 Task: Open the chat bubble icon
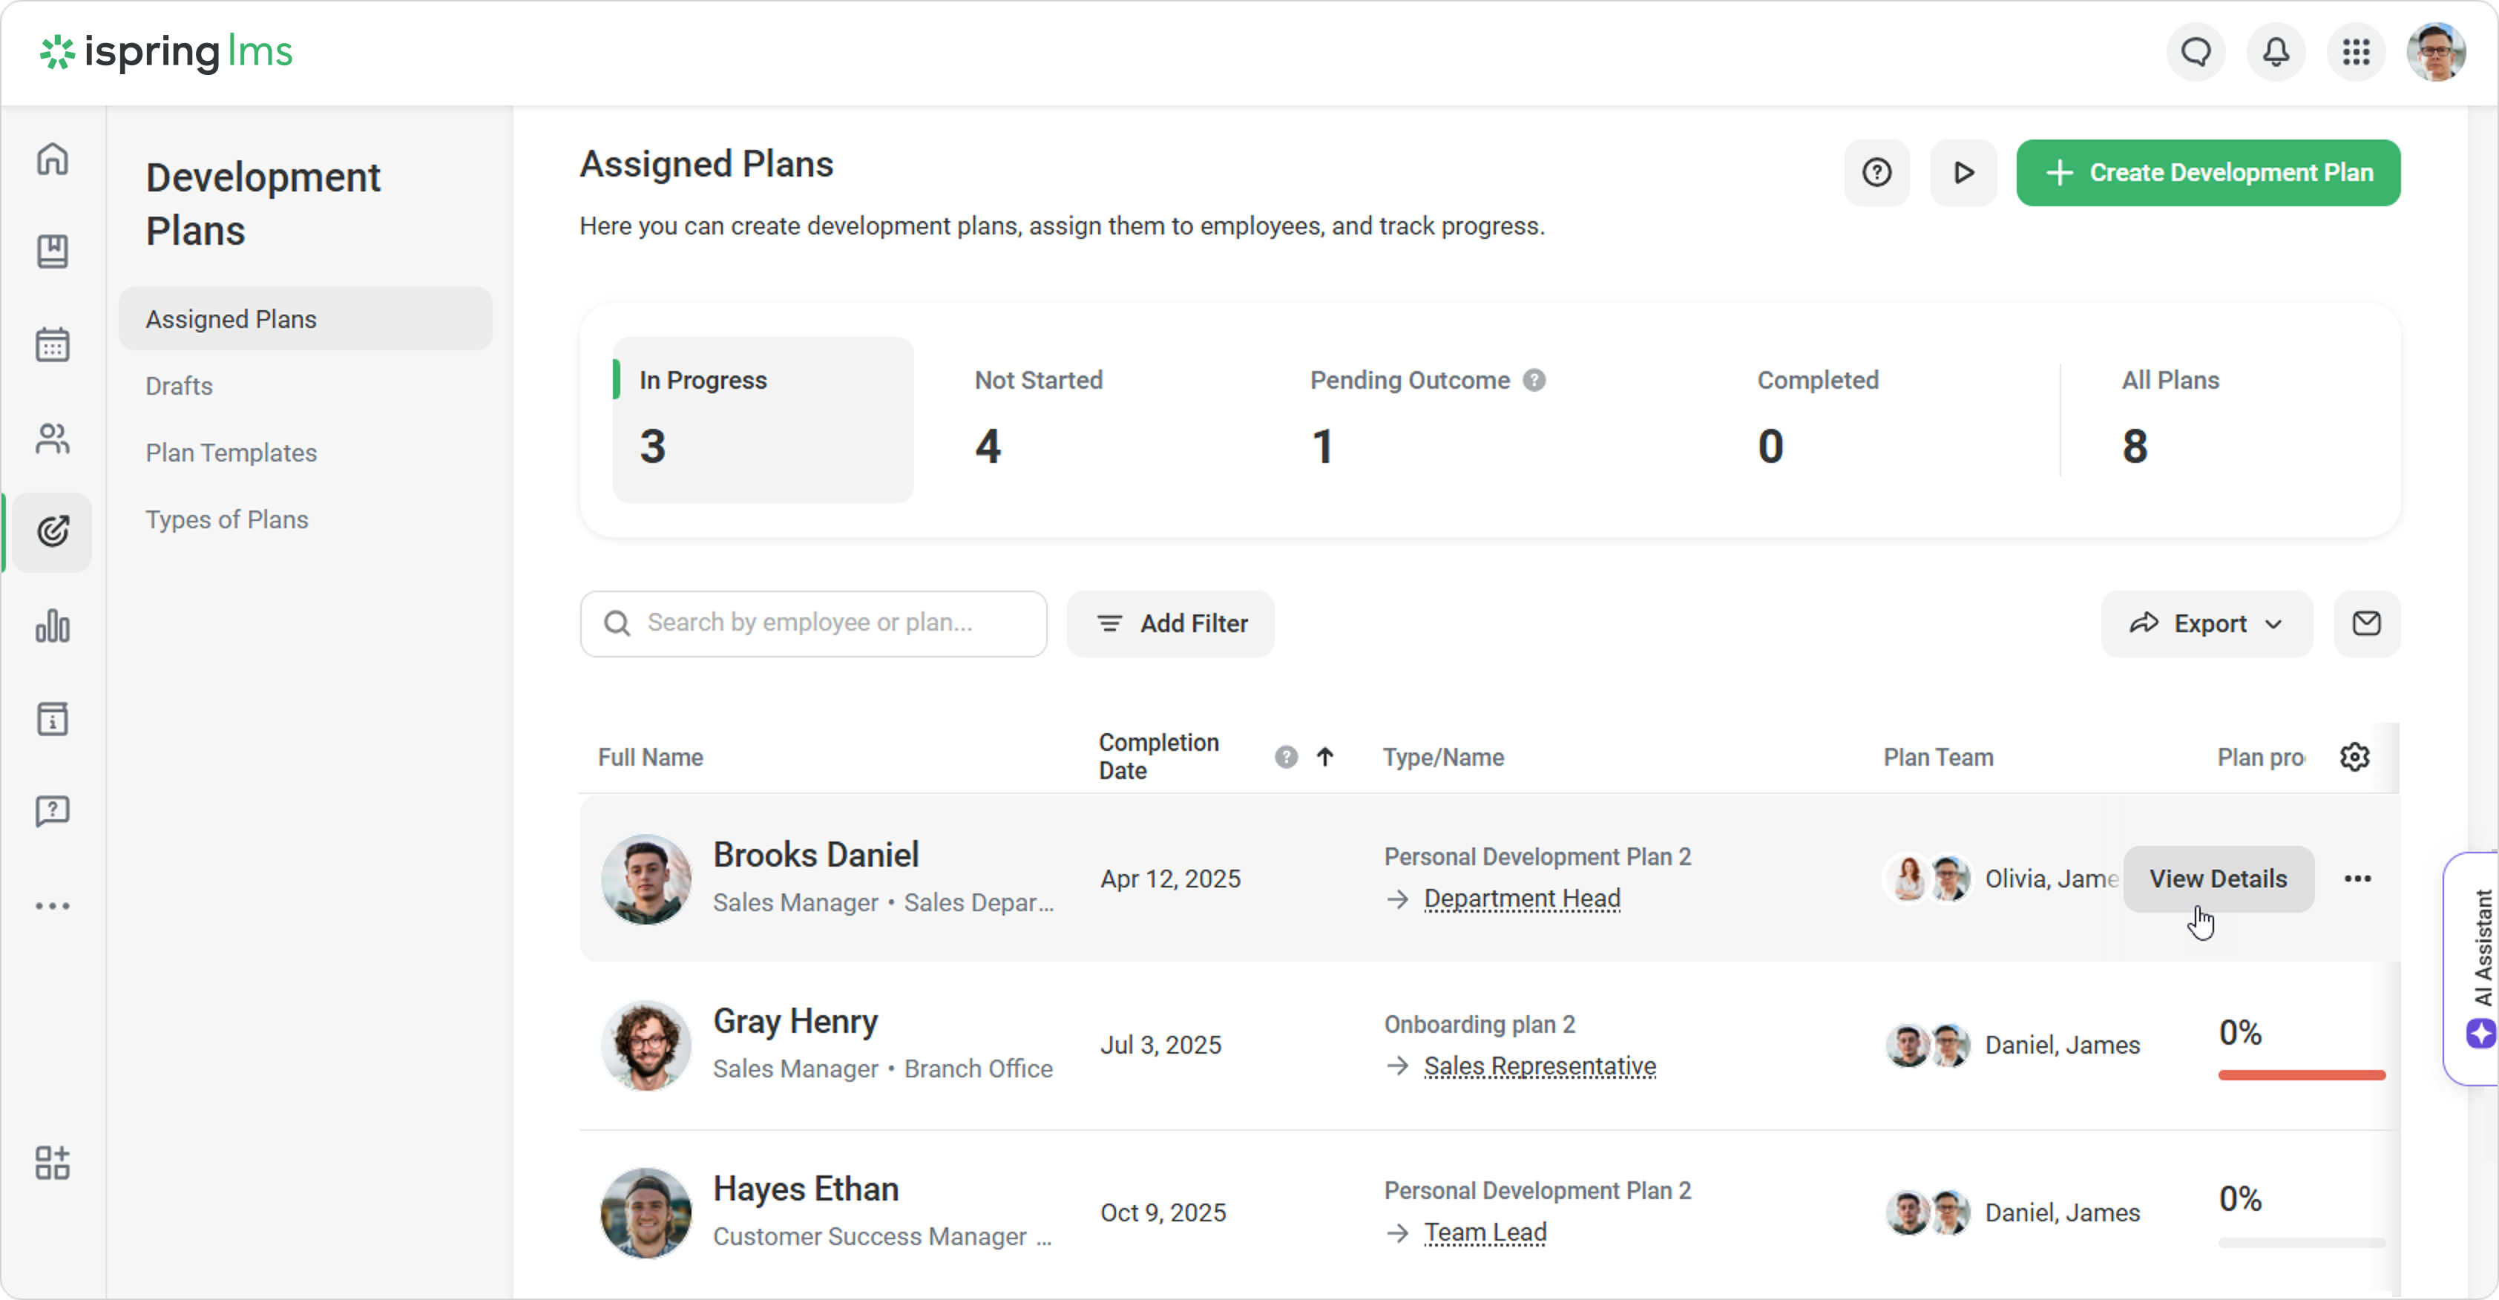[2196, 51]
